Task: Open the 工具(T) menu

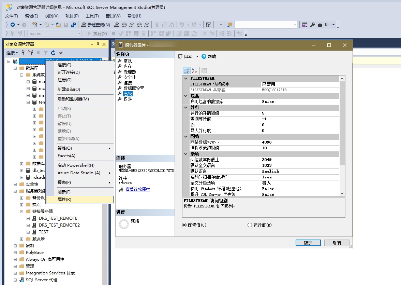Action: pos(92,16)
